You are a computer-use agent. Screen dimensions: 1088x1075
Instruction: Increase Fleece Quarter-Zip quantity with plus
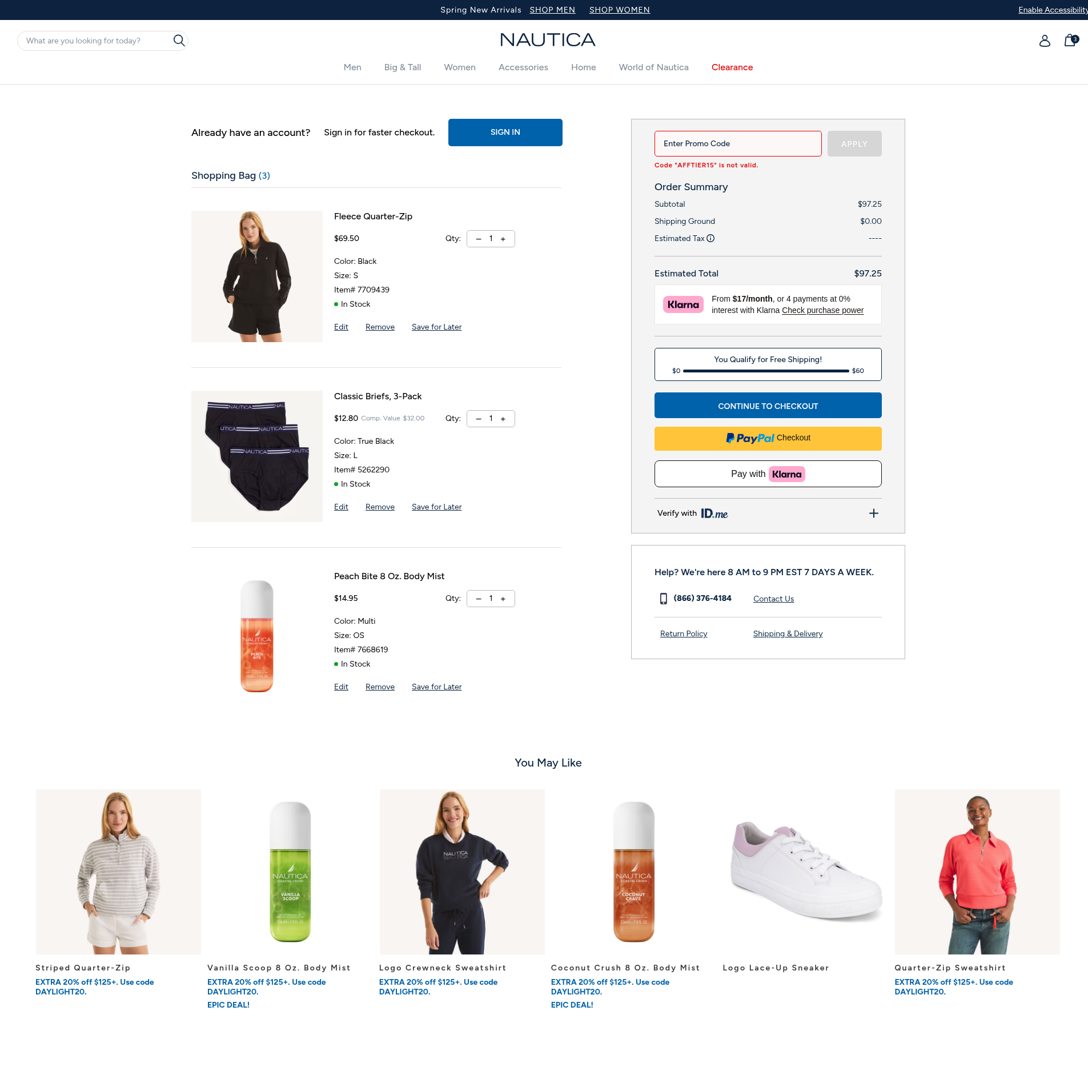[x=503, y=239]
